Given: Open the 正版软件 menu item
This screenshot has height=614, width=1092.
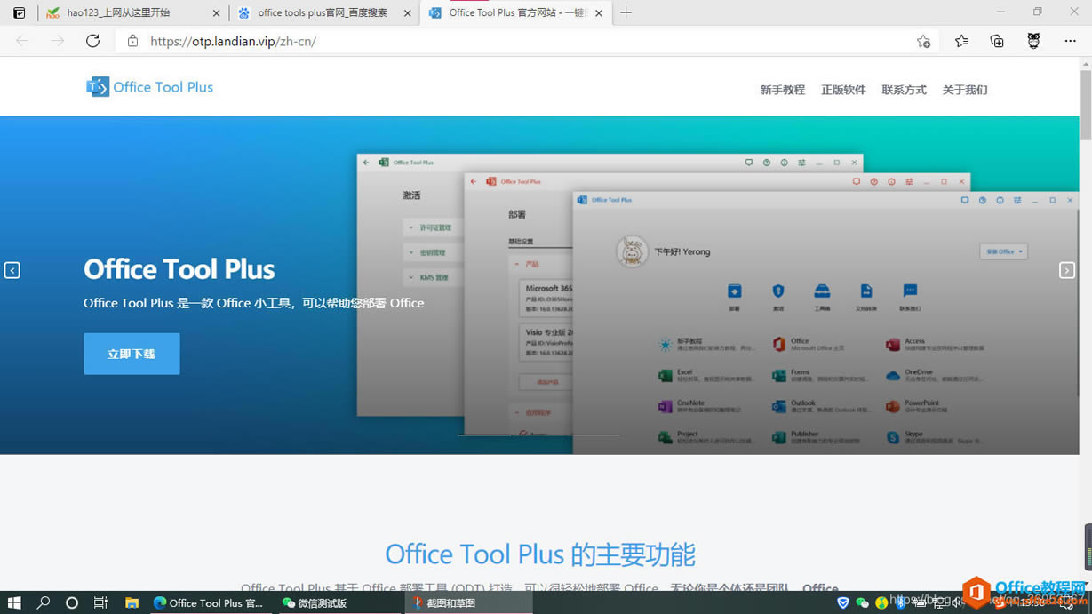Looking at the screenshot, I should [x=842, y=90].
